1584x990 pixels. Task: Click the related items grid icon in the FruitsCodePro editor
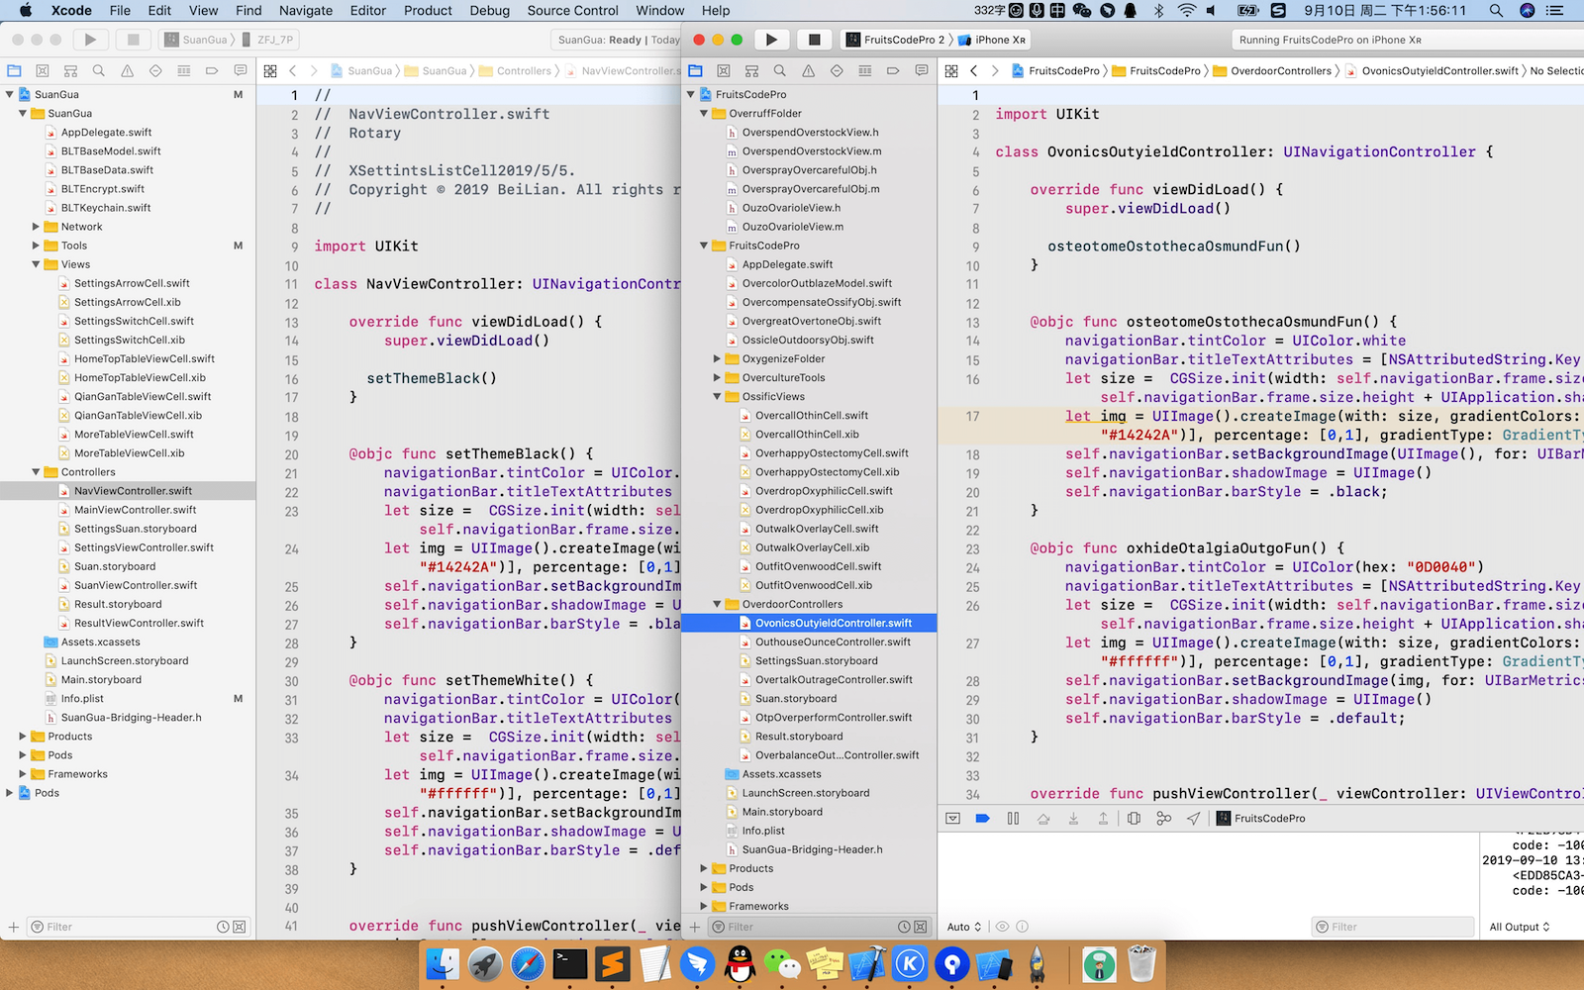951,70
